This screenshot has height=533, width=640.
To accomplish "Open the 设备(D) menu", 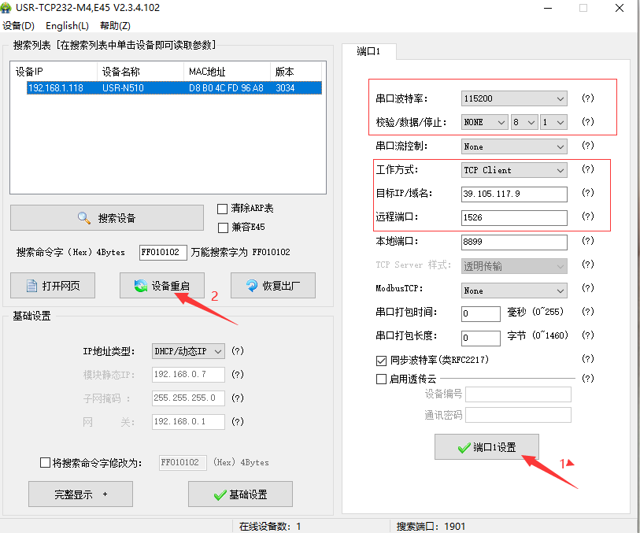I will click(19, 26).
